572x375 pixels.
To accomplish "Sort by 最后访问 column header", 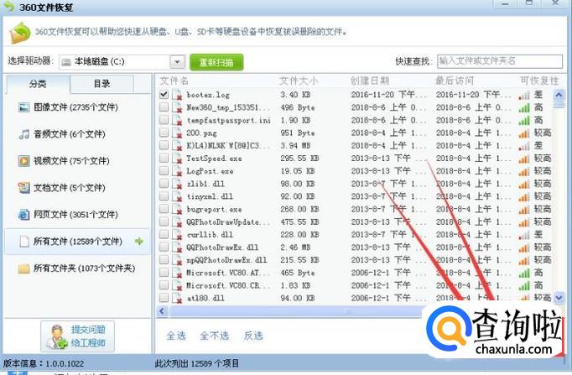I will [455, 81].
